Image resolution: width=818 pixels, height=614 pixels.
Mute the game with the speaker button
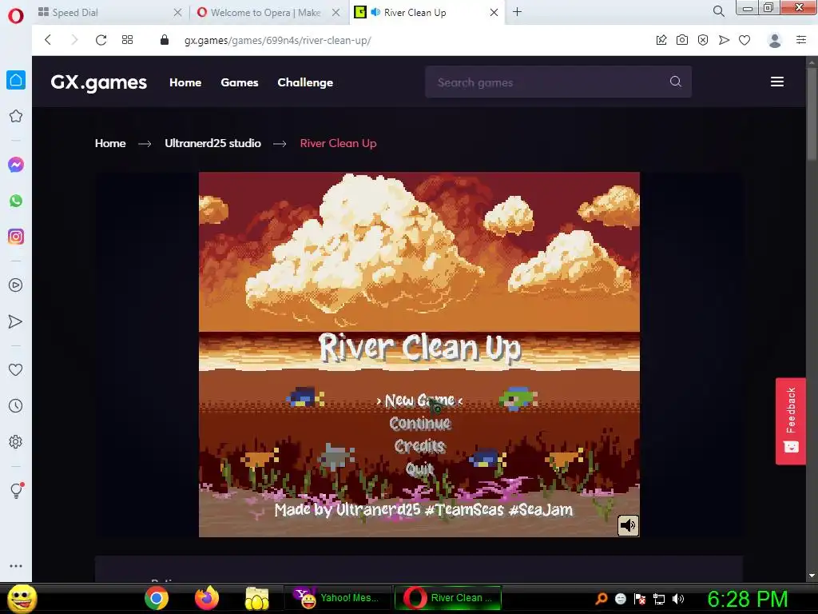628,525
